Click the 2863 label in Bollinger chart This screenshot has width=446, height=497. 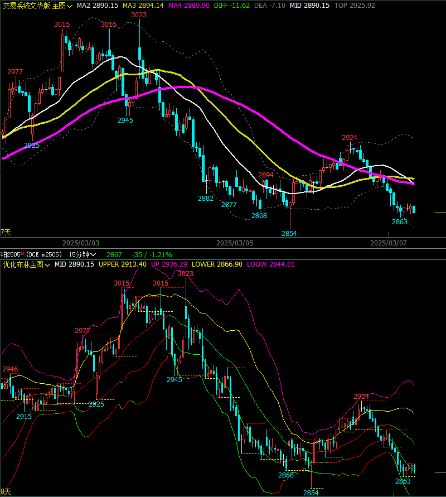[403, 481]
